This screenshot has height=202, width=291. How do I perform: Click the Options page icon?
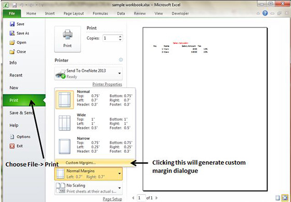[x=12, y=137]
